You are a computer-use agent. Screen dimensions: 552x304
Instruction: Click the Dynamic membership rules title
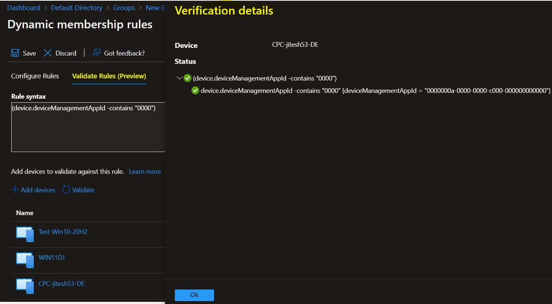80,24
